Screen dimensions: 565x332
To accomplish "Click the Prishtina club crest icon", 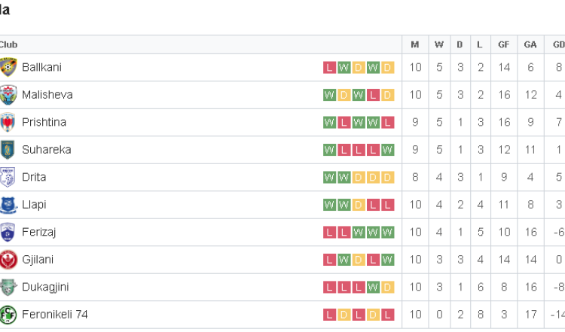I will (8, 123).
